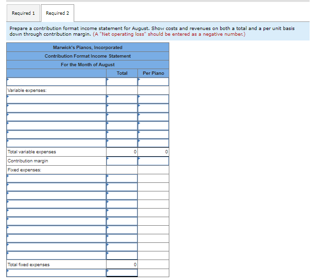The image size is (321, 280).
Task: Click the third variable expense Per Piano cell
Action: [x=153, y=117]
